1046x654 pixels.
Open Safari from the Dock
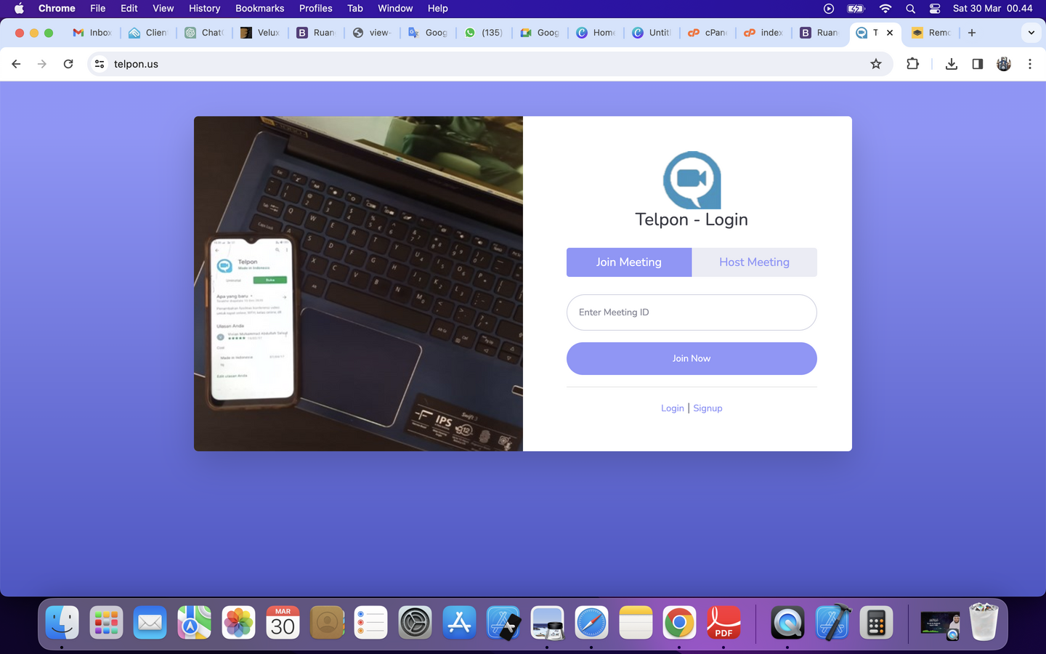(x=591, y=623)
